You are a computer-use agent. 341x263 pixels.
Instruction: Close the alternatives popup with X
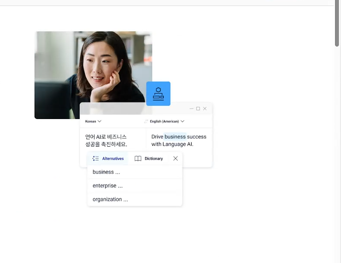pyautogui.click(x=175, y=158)
